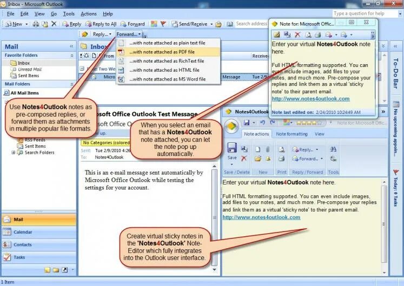Viewport: 404px width, 286px height.
Task: Click notes4outlook.com link in popup note
Action: point(311,99)
